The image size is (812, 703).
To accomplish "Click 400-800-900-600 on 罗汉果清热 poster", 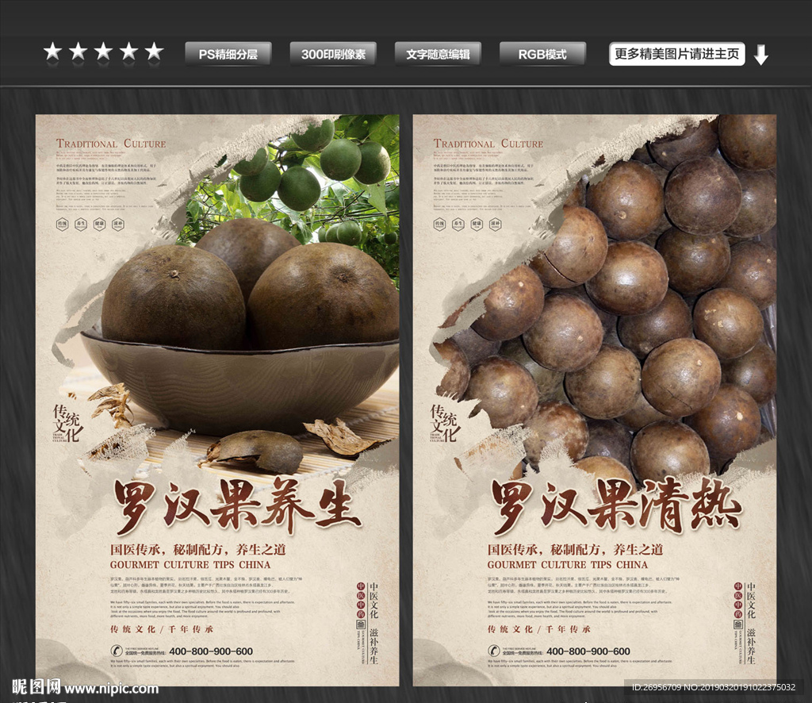I will pyautogui.click(x=588, y=651).
